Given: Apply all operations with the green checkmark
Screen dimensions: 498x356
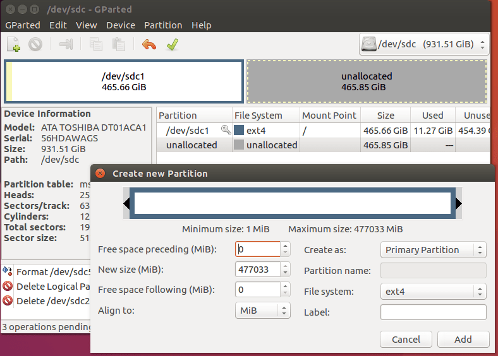Looking at the screenshot, I should [172, 44].
